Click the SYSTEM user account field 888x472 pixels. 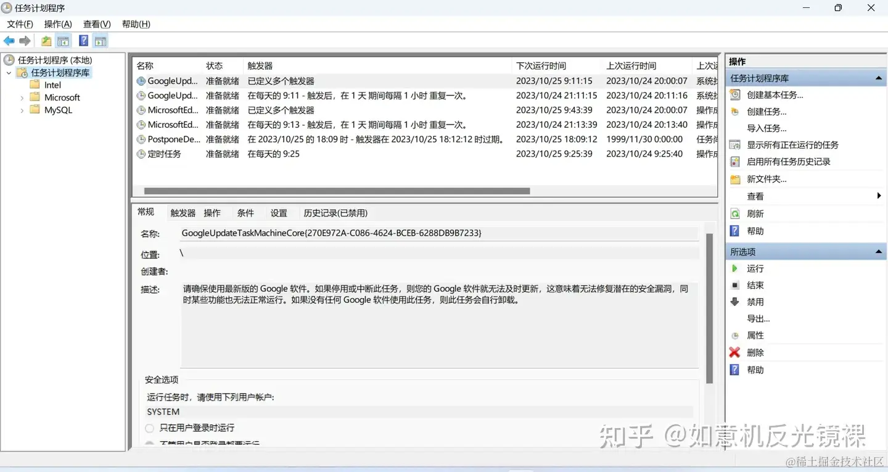(419, 412)
